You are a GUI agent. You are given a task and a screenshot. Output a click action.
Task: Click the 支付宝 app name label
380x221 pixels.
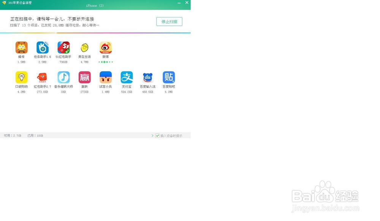click(x=127, y=87)
